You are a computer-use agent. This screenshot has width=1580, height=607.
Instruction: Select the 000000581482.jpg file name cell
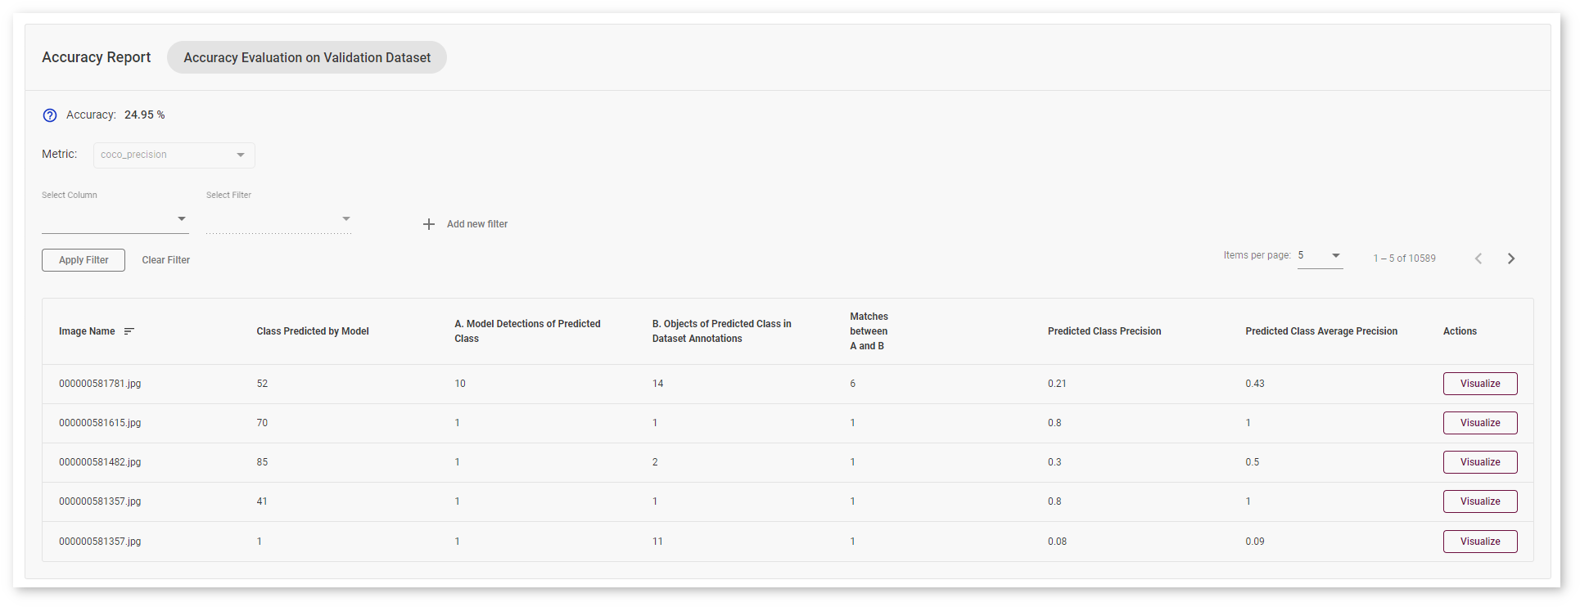pos(100,462)
